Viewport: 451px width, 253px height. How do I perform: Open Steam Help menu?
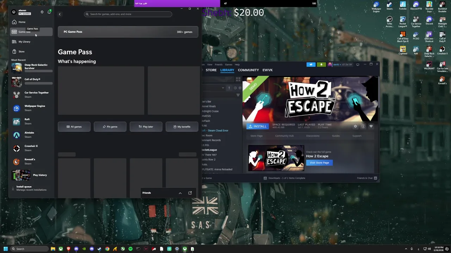coord(237,65)
